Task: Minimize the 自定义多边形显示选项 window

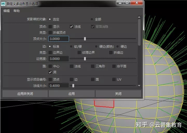Action: pyautogui.click(x=120, y=3)
